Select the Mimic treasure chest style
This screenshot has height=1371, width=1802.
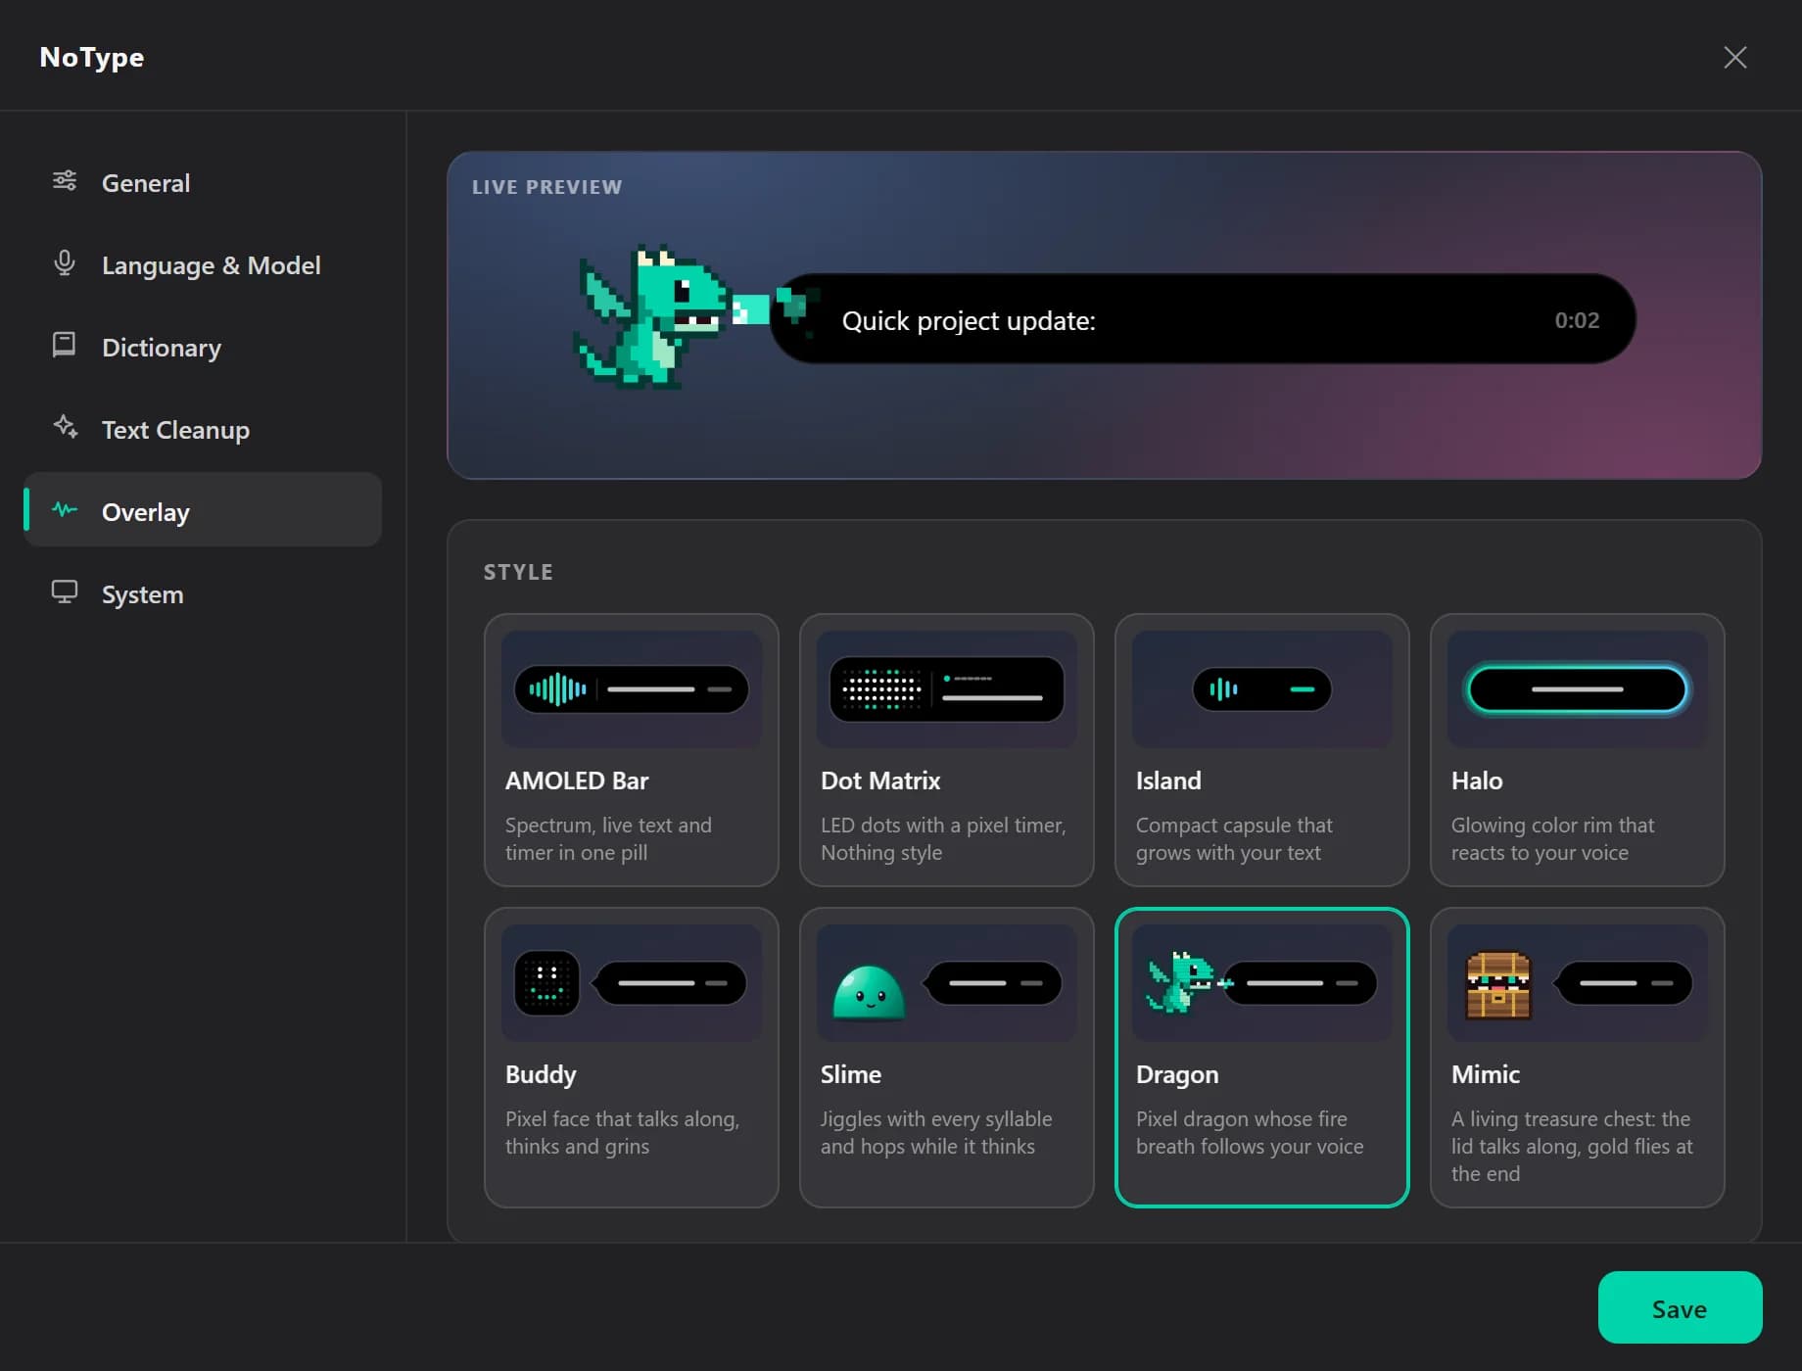1578,1058
